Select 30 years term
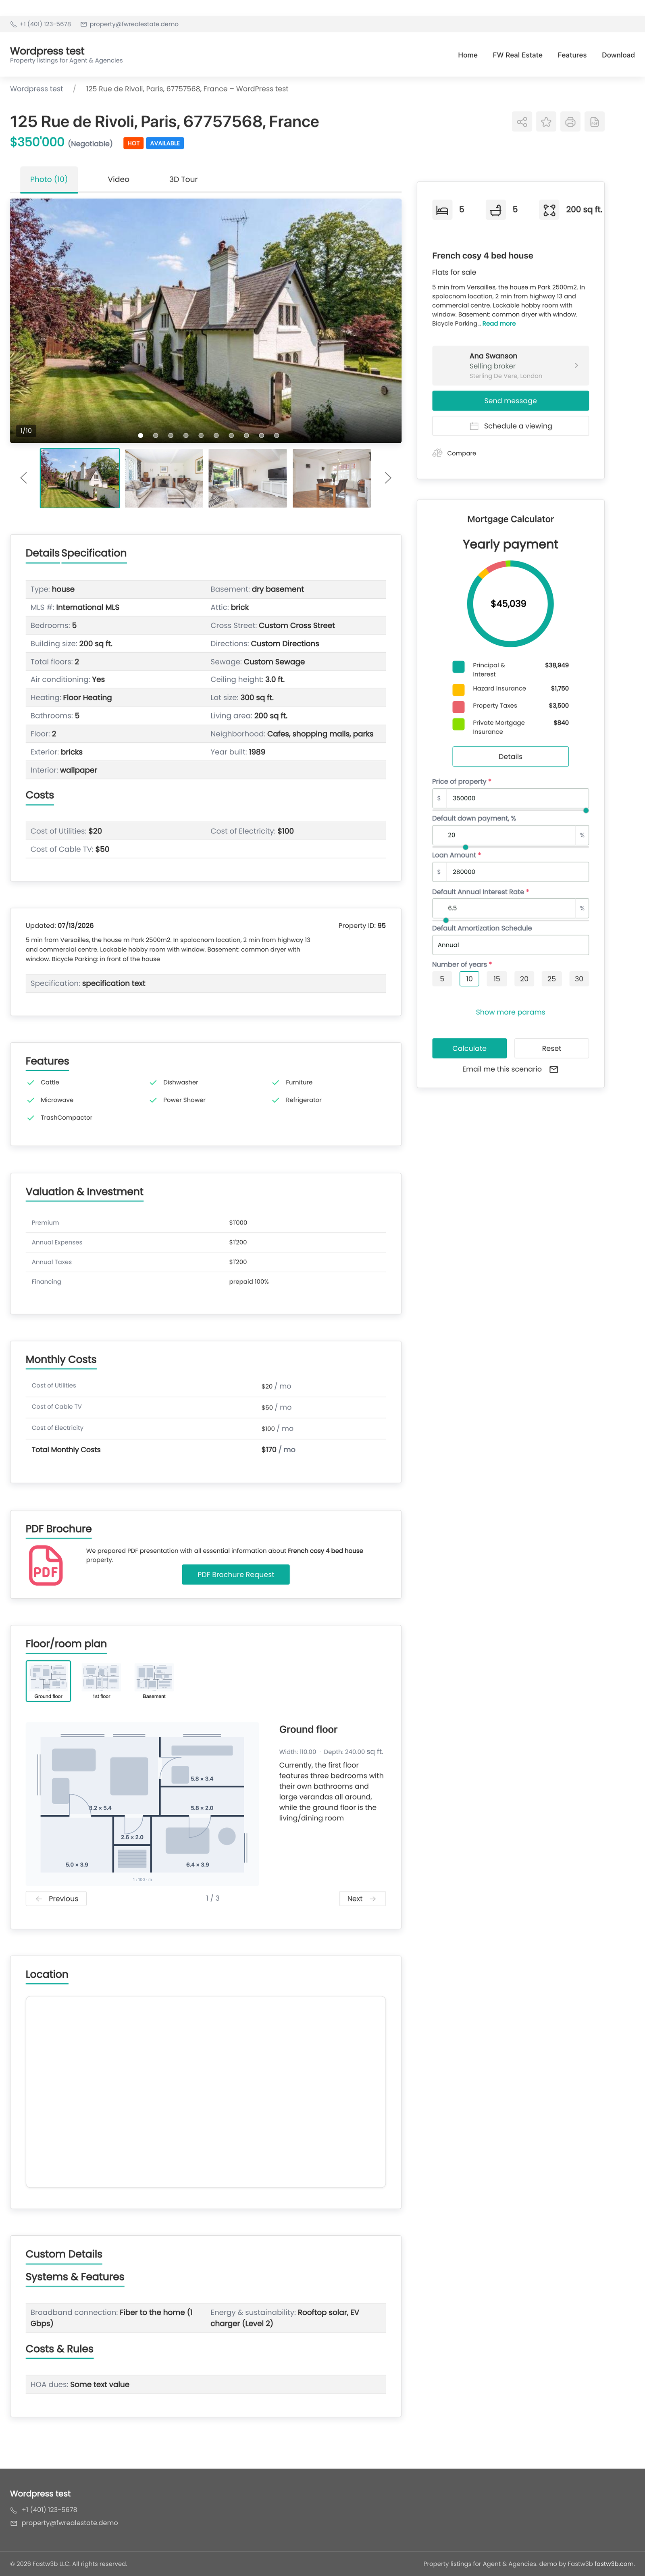The height and width of the screenshot is (2576, 645). coord(578,979)
